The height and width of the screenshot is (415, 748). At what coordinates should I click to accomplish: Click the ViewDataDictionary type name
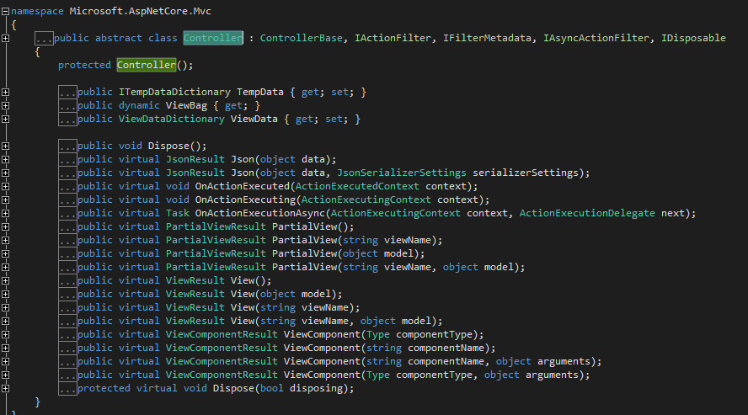point(172,120)
